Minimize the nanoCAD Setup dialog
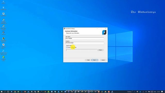165x93 pixels. pyautogui.click(x=97, y=29)
